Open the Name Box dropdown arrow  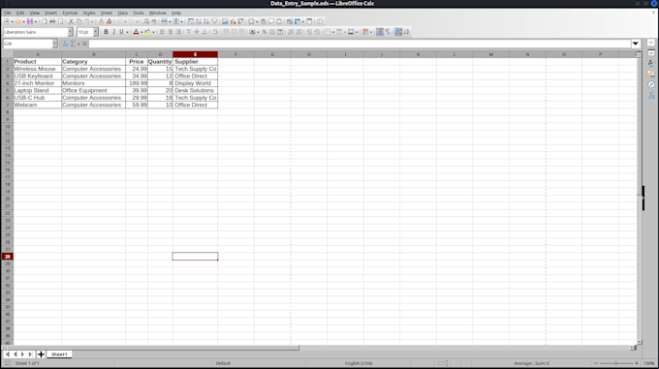(54, 44)
